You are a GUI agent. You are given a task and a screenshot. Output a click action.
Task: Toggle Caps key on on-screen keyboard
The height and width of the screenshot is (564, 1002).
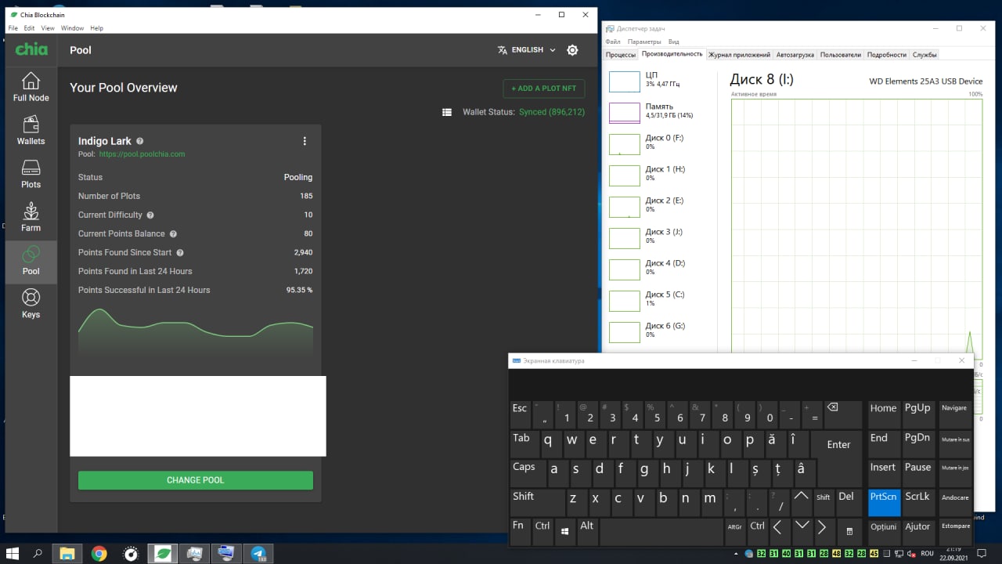524,472
